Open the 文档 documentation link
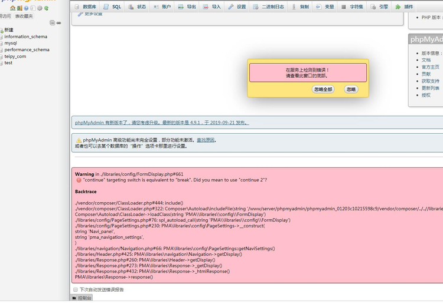Viewport: 443px width, 303px height. click(426, 60)
